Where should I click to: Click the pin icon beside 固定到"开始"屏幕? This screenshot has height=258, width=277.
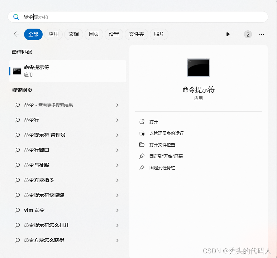click(142, 156)
